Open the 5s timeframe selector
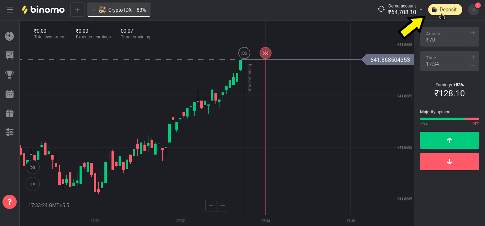The height and width of the screenshot is (226, 485). (33, 167)
